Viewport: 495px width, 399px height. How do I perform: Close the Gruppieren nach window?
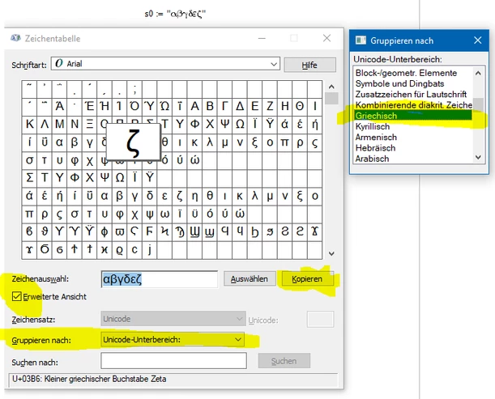[x=478, y=40]
